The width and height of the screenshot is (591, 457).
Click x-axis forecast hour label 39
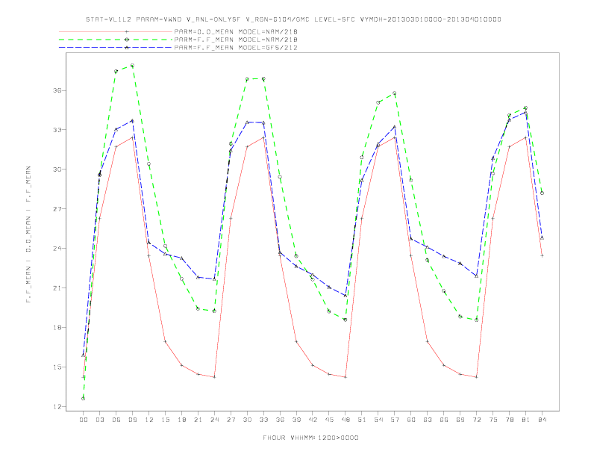coord(296,420)
